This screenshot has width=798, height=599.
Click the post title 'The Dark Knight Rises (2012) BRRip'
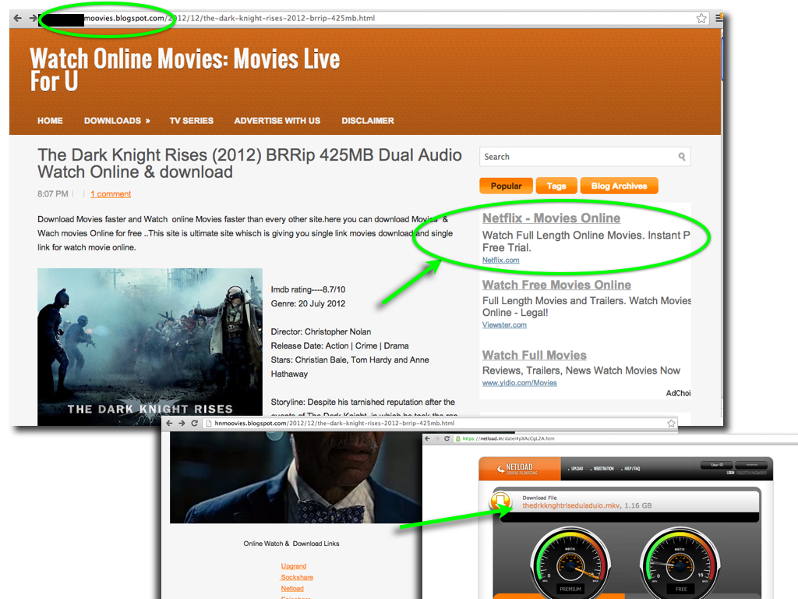[249, 164]
